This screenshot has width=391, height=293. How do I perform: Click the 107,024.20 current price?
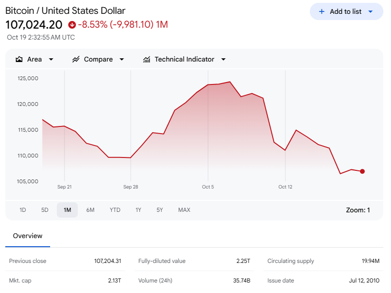34,25
